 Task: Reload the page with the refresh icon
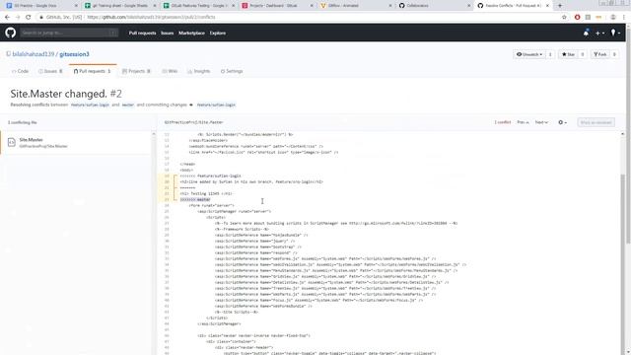pyautogui.click(x=29, y=17)
